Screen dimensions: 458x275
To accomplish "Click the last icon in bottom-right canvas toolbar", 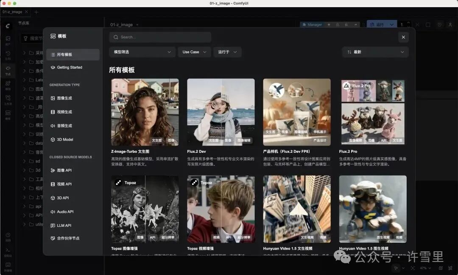I will coord(450,268).
